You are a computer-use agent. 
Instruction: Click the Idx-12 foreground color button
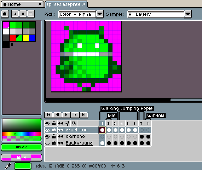[22, 147]
